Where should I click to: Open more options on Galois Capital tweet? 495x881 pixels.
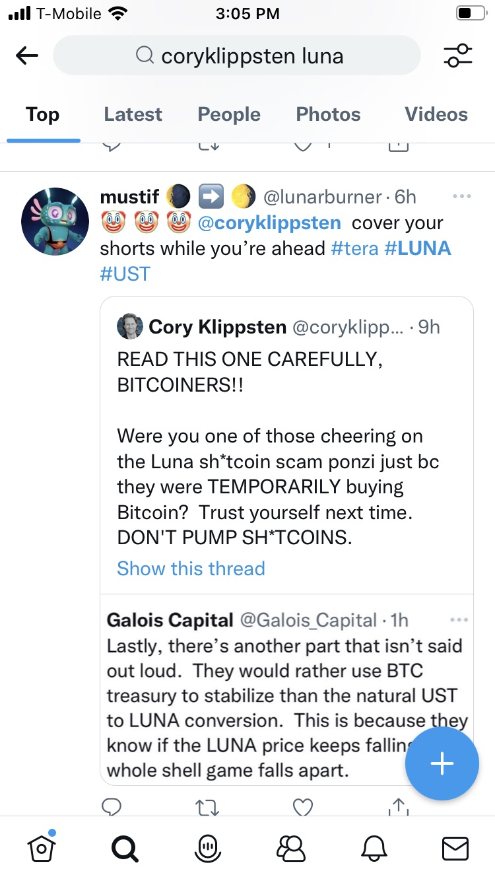pos(458,620)
